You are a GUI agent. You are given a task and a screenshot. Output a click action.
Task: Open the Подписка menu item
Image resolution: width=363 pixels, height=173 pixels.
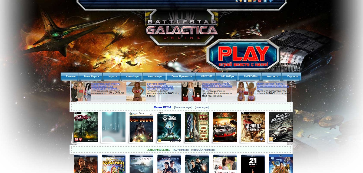[x=292, y=76]
